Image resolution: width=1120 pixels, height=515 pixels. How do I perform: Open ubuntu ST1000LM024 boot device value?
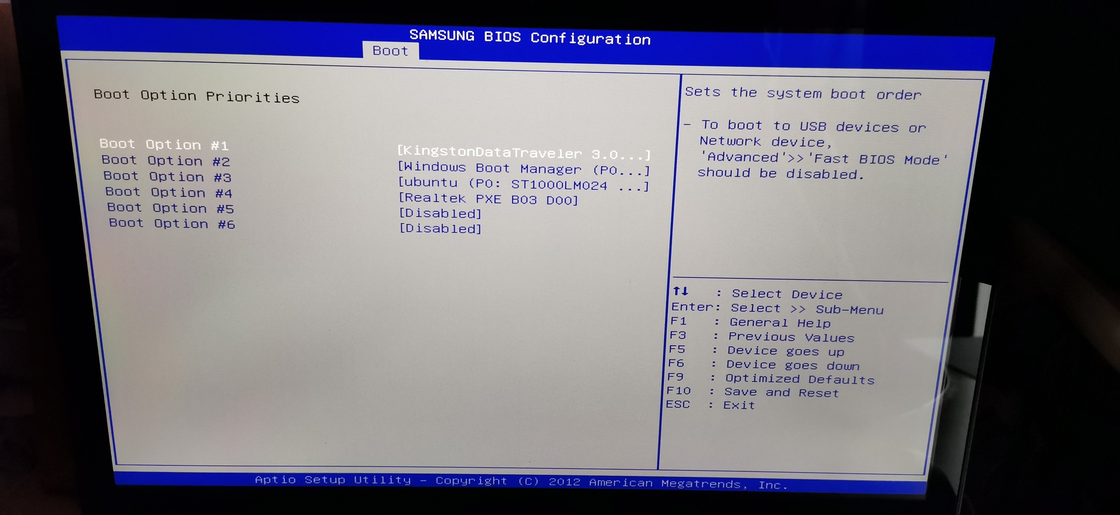(524, 184)
